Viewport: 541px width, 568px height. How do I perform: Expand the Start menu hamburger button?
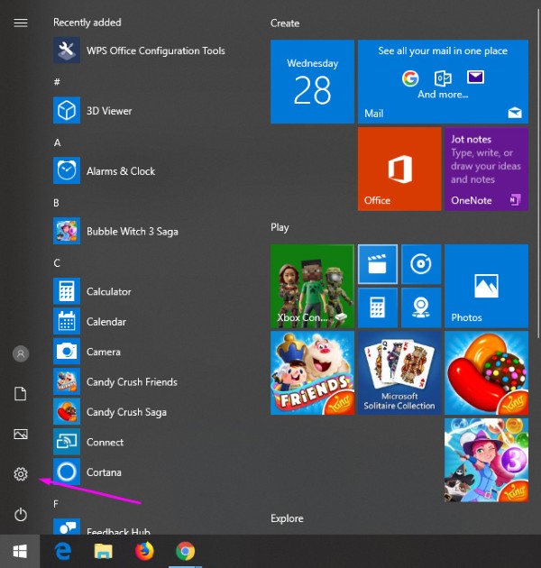[x=21, y=23]
